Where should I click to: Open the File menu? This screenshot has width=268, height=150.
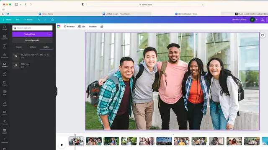(18, 20)
